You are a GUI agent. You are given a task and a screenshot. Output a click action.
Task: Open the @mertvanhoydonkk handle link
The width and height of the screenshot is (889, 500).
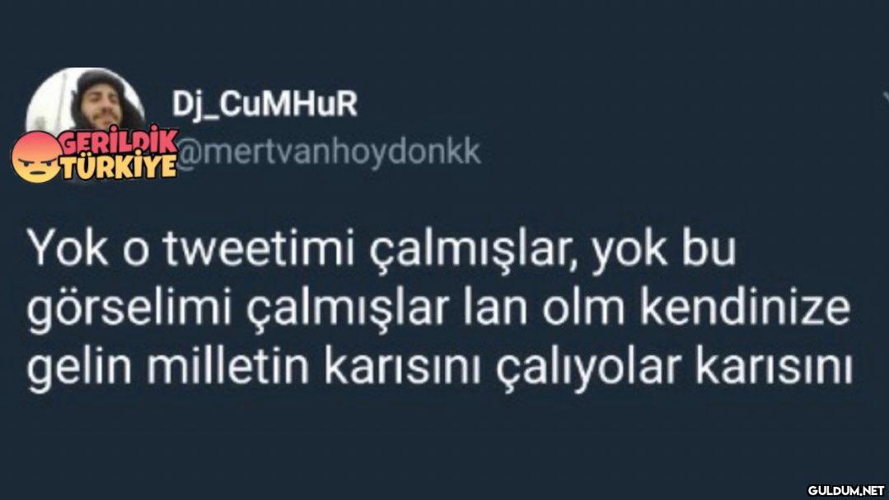328,152
